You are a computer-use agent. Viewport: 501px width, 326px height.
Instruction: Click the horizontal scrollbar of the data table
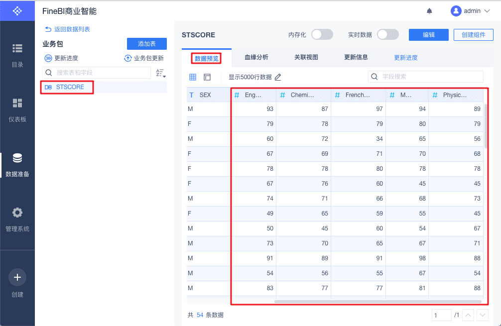pos(377,301)
